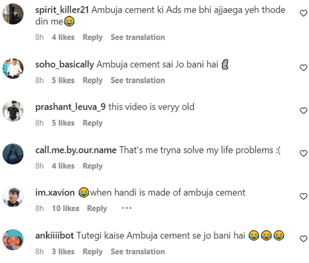Image resolution: width=309 pixels, height=263 pixels.
Task: Reply to im.xavion's comment
Action: click(x=97, y=208)
